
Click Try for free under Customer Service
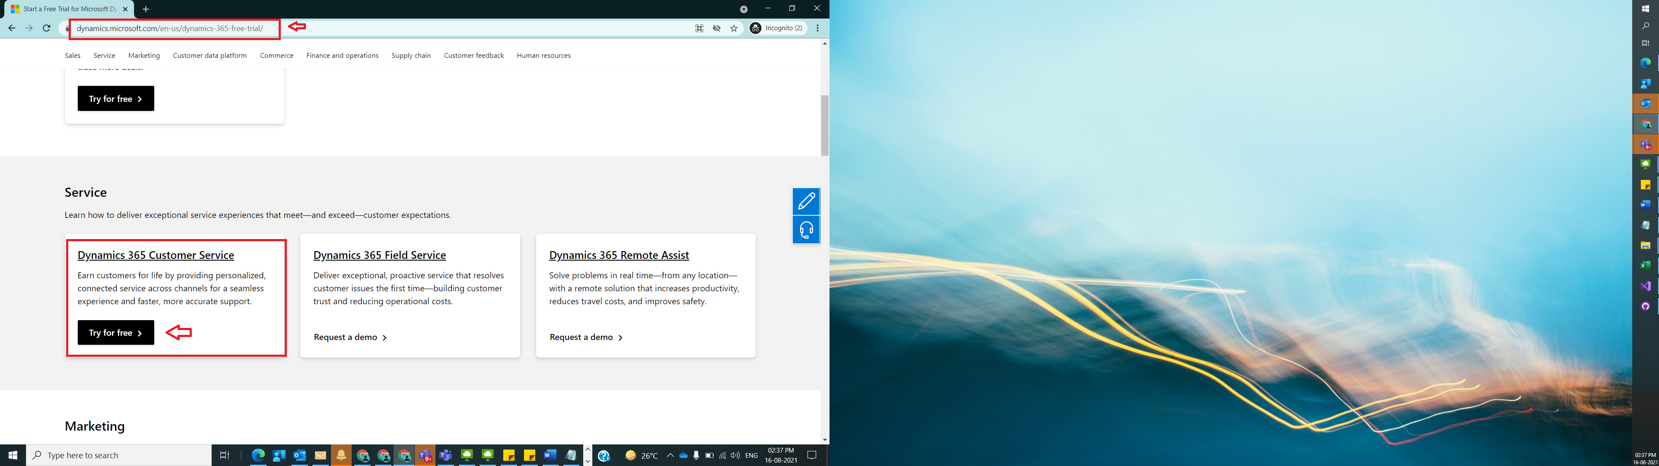pos(116,333)
